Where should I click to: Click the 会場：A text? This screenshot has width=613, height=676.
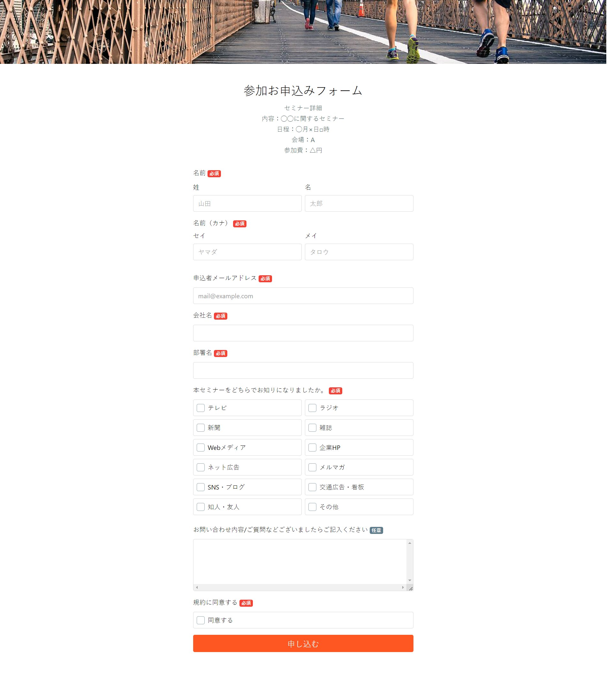click(x=303, y=140)
